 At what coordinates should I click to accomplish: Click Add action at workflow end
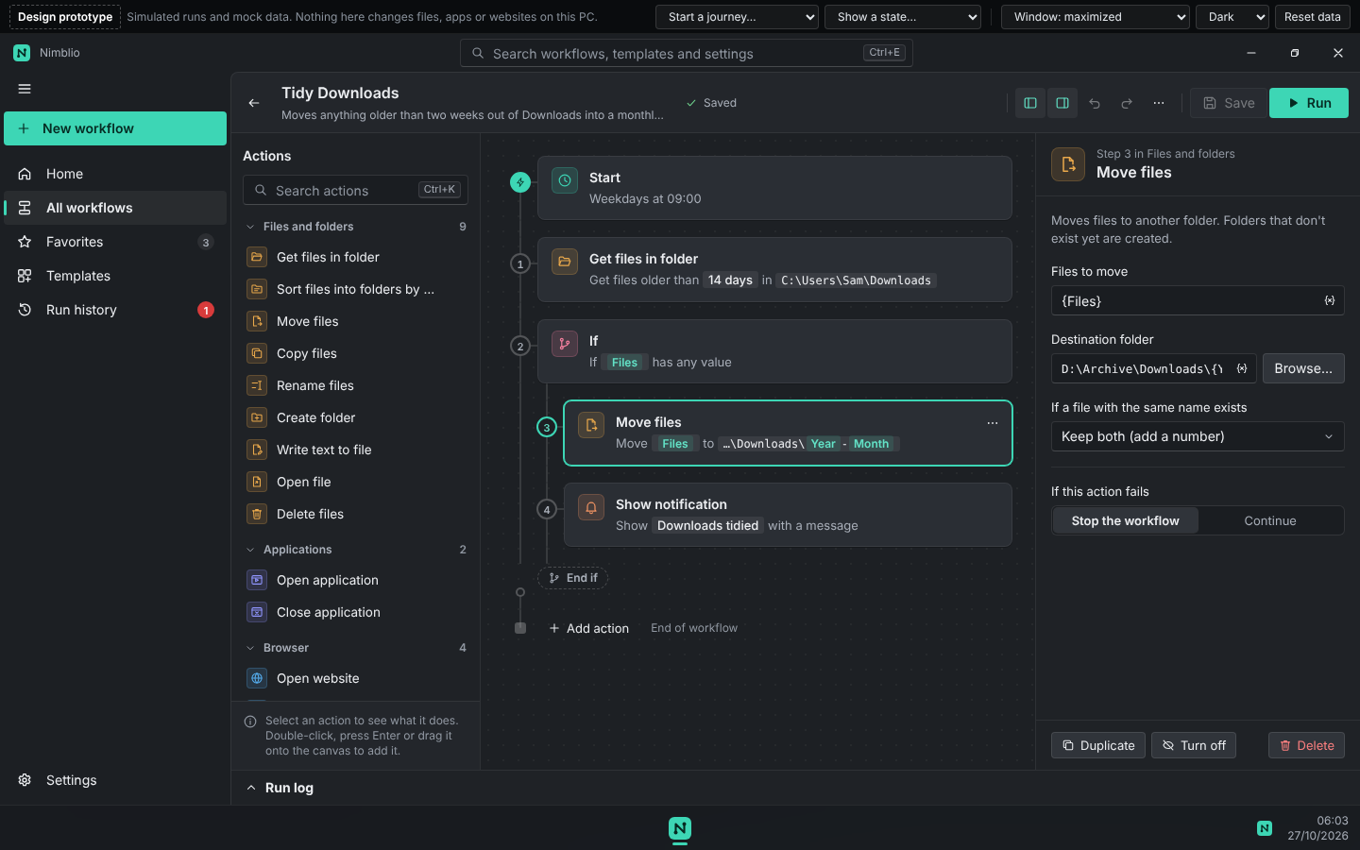(588, 628)
